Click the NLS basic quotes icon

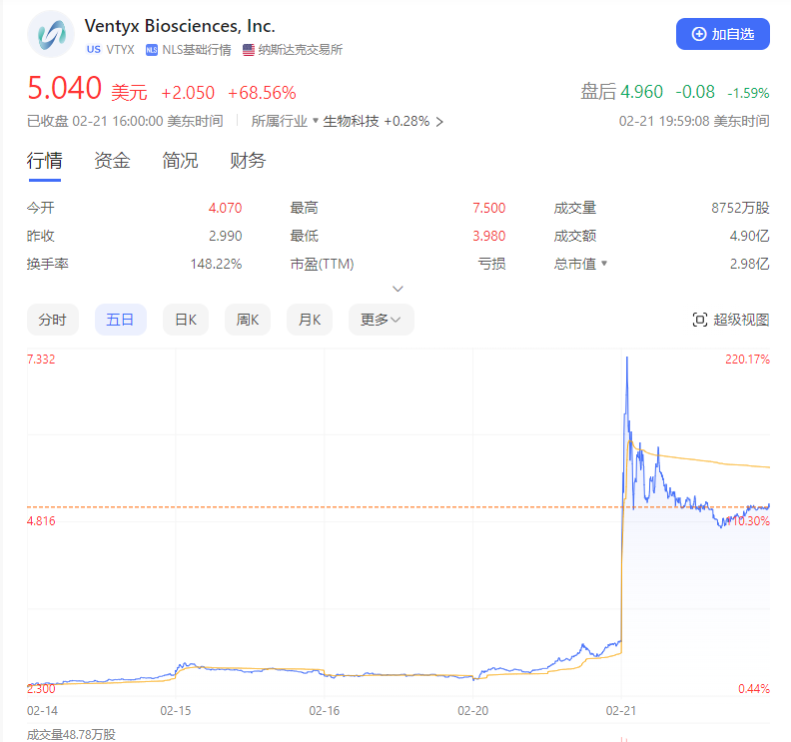coord(152,50)
